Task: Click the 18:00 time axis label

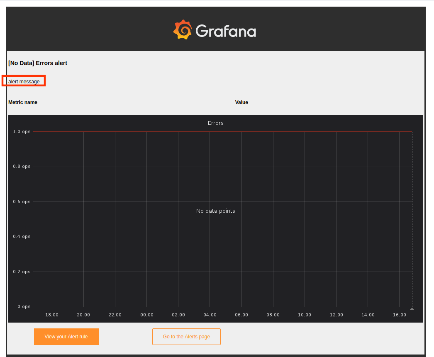Action: point(52,315)
